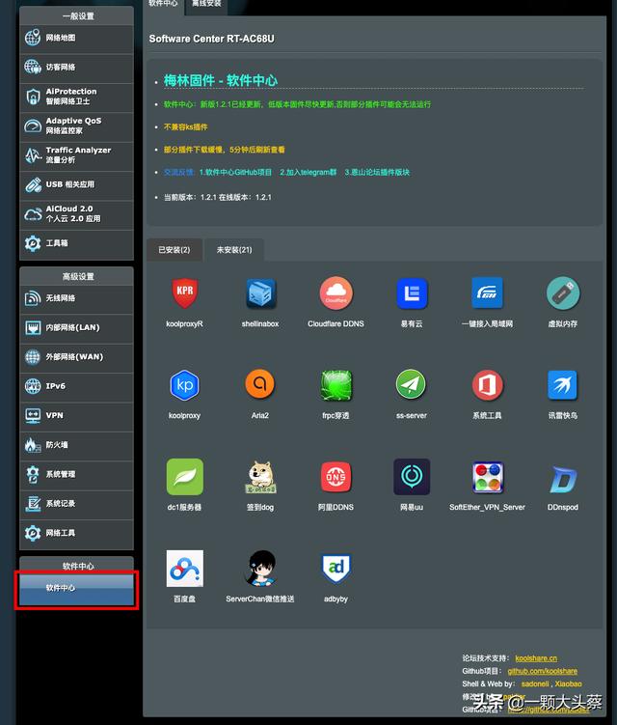Open USB 相关应用 menu
This screenshot has height=725, width=617.
tap(77, 185)
